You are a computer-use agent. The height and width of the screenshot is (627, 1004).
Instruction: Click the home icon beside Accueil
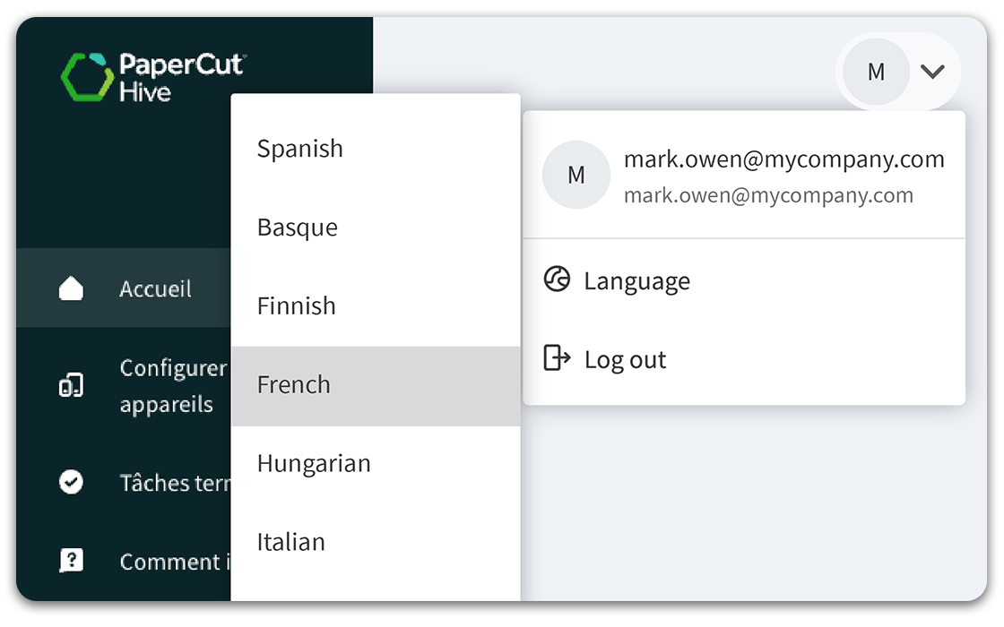[71, 289]
